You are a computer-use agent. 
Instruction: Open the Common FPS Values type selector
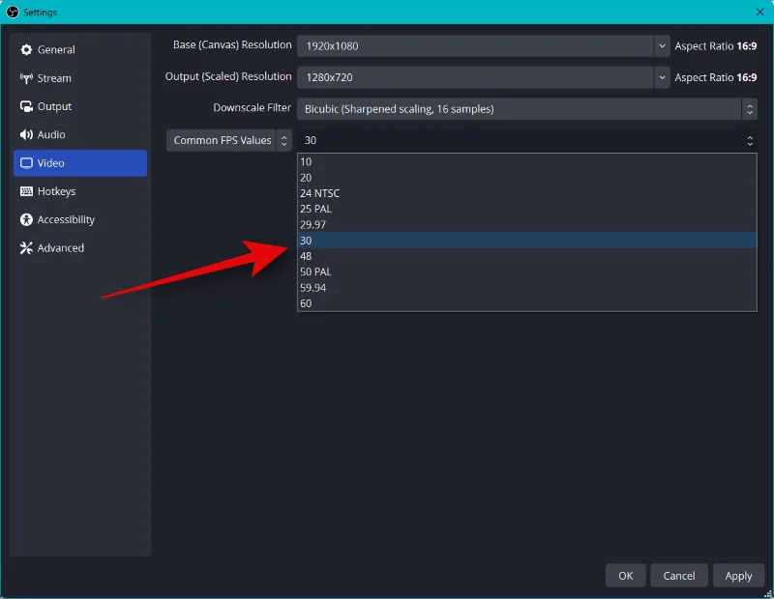pos(229,140)
